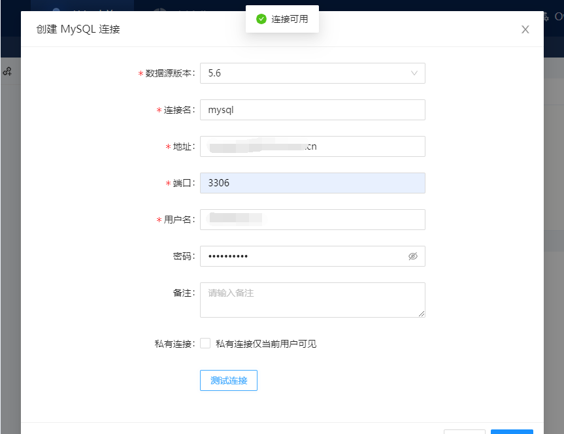
Task: Click the 连接名 field containing mysql
Action: [312, 110]
